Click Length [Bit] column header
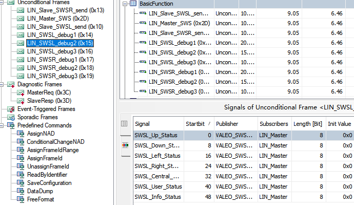 click(x=309, y=124)
